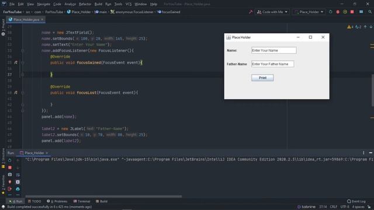Go to previous highlighted error arrow

[365, 27]
